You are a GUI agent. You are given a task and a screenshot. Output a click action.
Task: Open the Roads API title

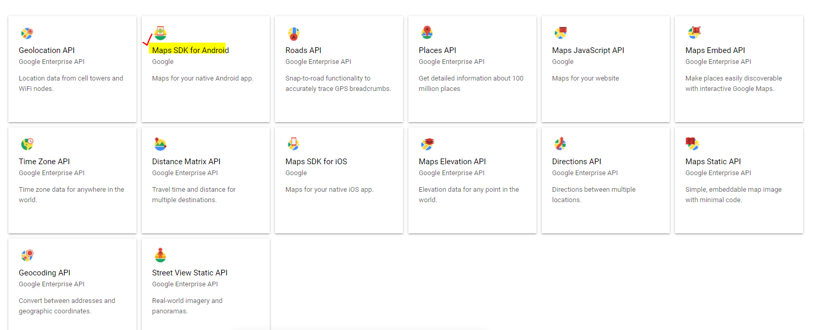pyautogui.click(x=303, y=50)
